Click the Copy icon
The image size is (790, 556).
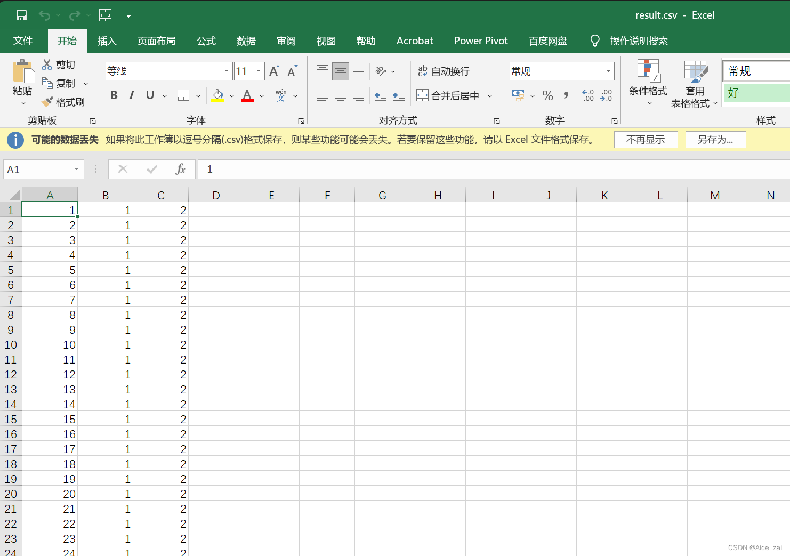(47, 83)
